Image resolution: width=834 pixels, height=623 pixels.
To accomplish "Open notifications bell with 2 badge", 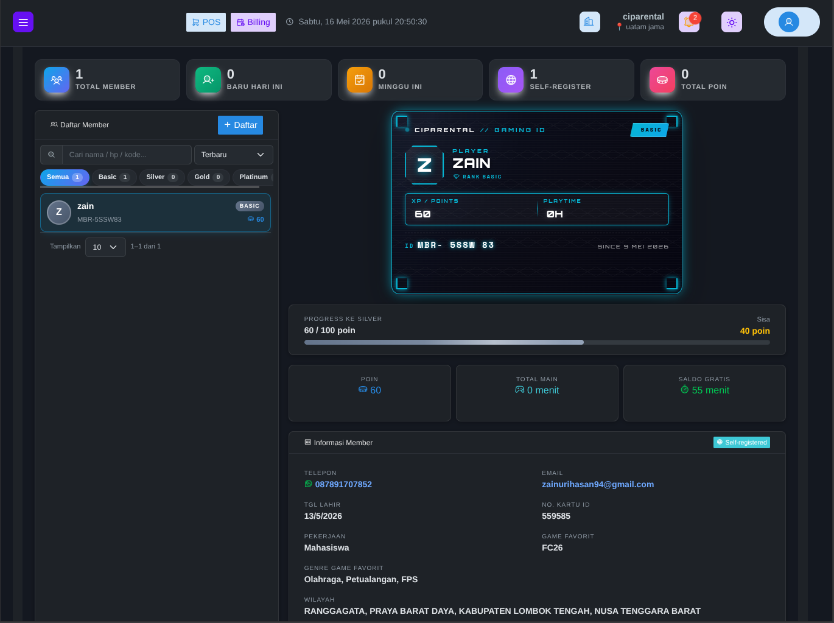I will point(689,22).
